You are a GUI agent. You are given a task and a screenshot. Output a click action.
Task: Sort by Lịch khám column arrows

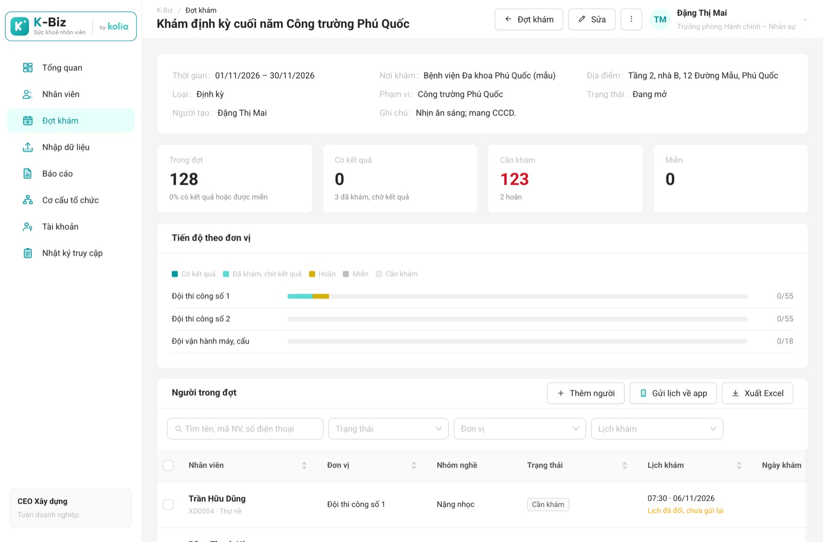739,465
